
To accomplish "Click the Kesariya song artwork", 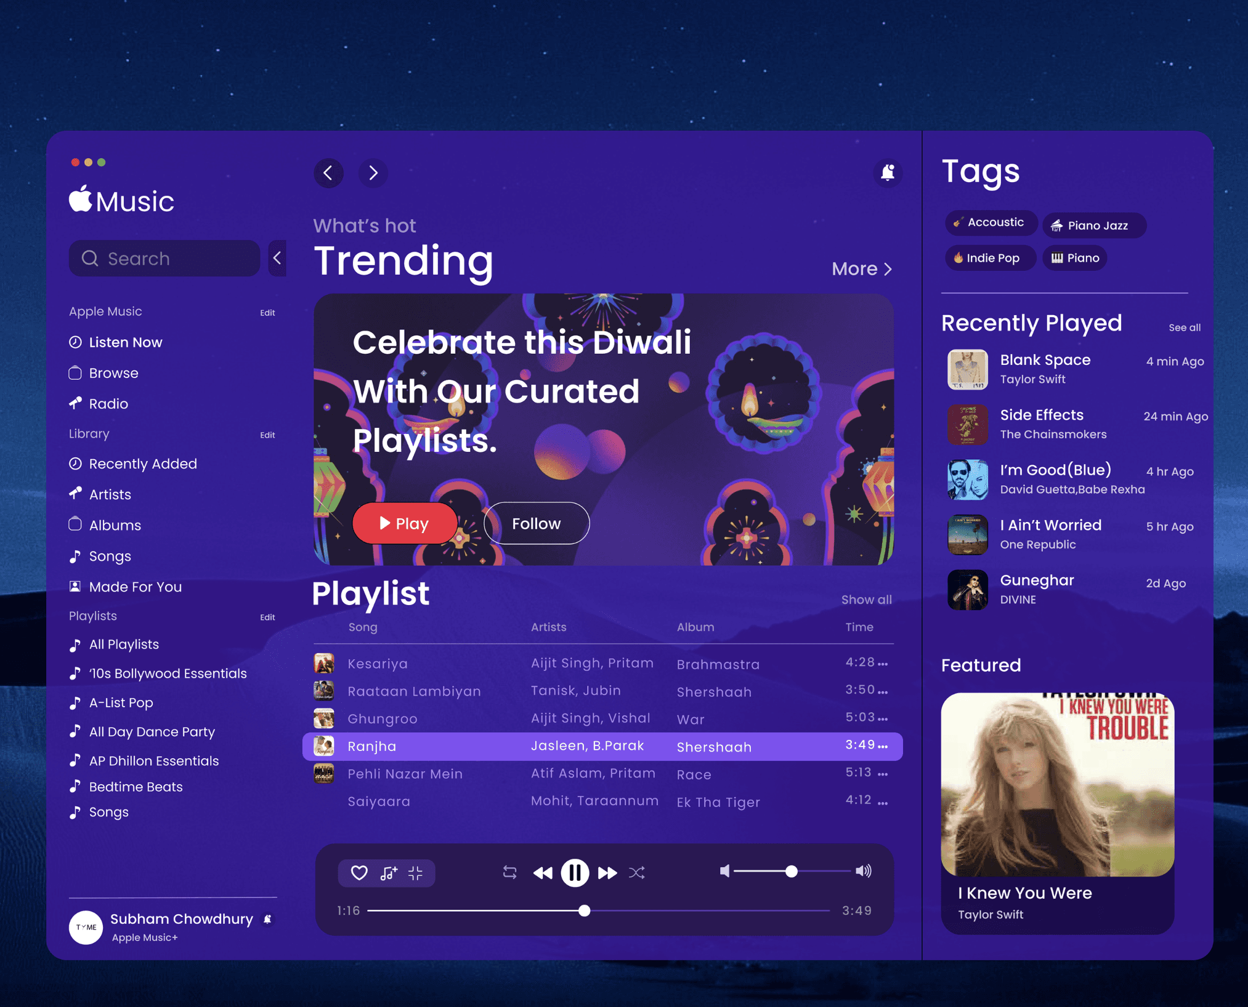I will 324,664.
